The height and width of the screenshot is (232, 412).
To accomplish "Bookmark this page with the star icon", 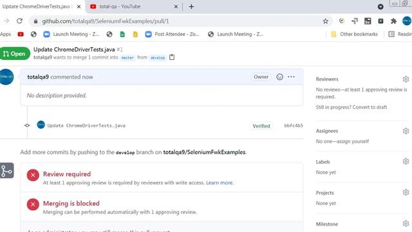I will pyautogui.click(x=325, y=21).
